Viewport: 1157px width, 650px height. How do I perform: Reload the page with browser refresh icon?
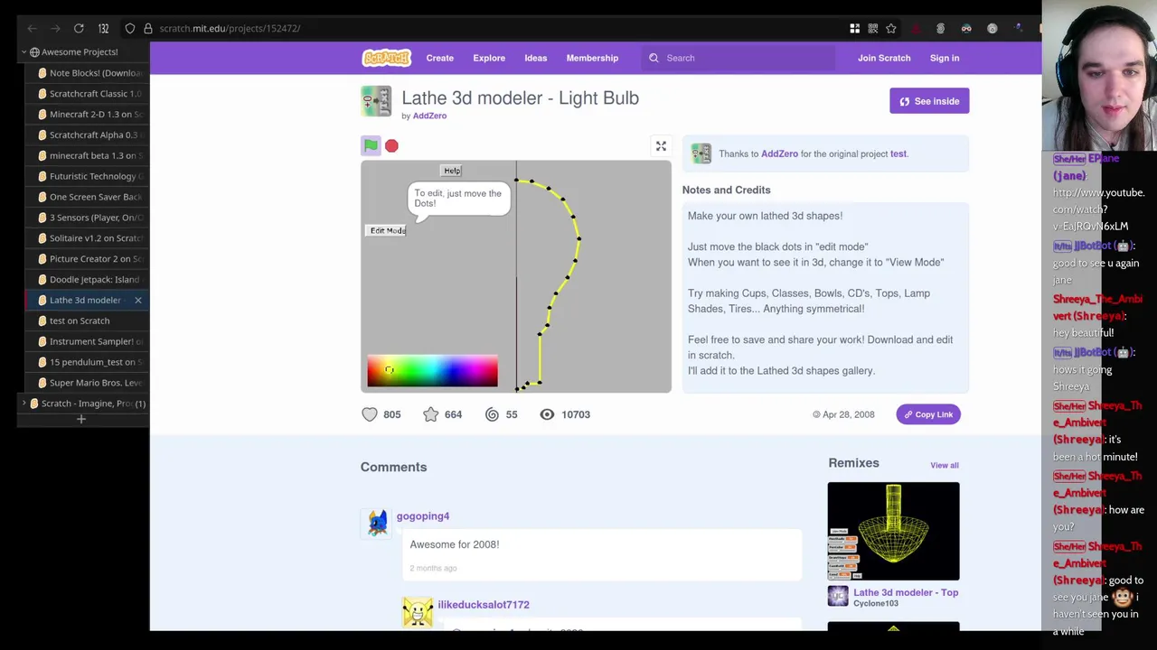pos(79,28)
